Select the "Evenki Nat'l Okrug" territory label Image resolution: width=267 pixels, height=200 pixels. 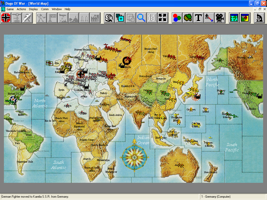tap(151, 50)
